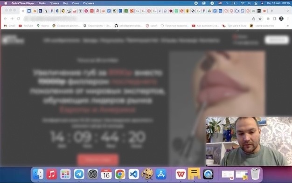
Task: Click the webcam video overlay
Action: (x=249, y=142)
